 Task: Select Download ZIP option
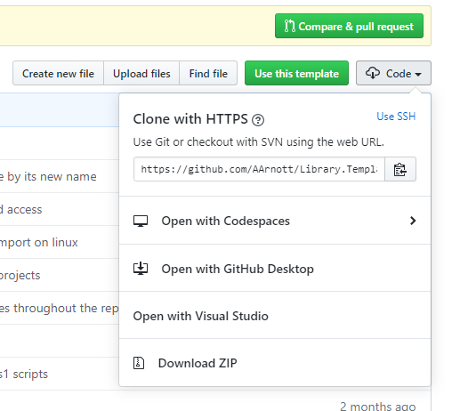[x=275, y=363]
